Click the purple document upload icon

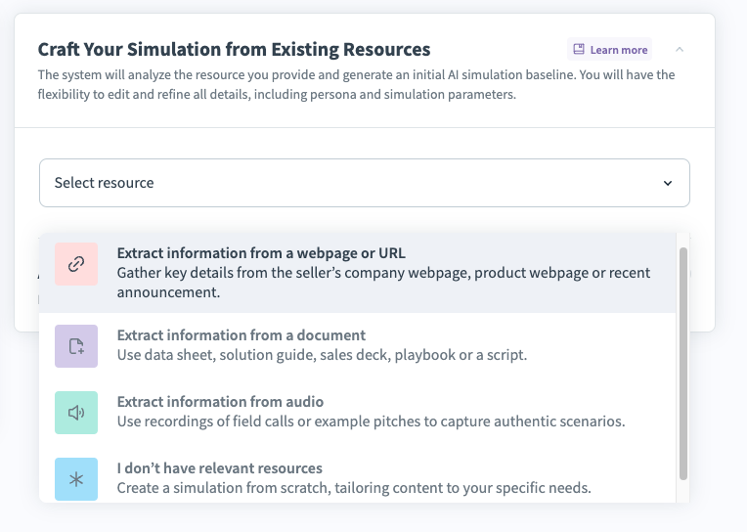(76, 346)
